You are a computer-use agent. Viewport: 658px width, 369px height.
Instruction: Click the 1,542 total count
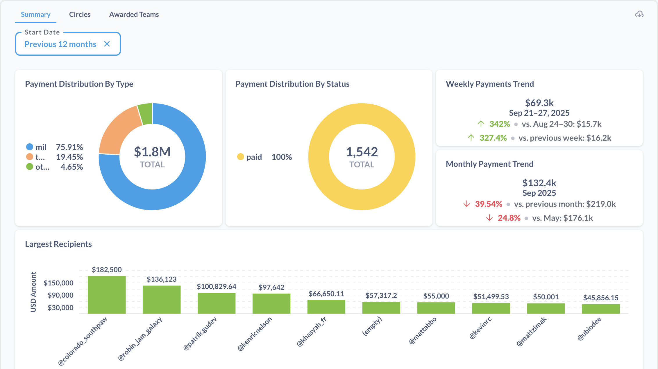[x=362, y=152]
